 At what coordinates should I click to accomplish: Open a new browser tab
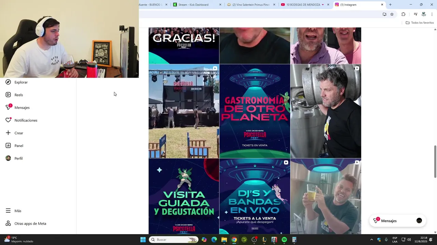coord(390,5)
